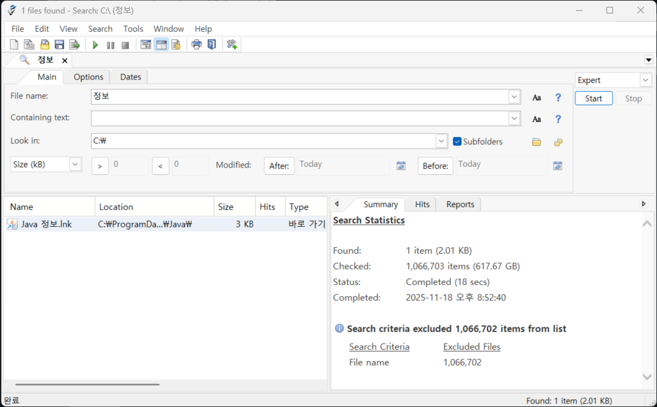Toggle the Aa case option for File name
Screen dimensions: 657x407
537,97
